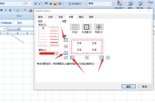Screen dimensions: 155x103
Task: Select middle vertical align icon
Action: (51, 4)
